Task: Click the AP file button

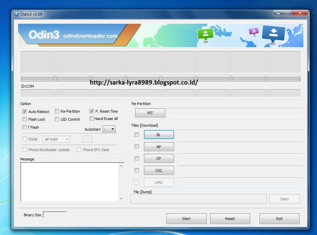Action: click(159, 147)
